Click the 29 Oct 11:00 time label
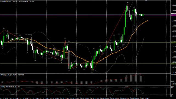Screen dimensions: 176x99 pos(94,98)
